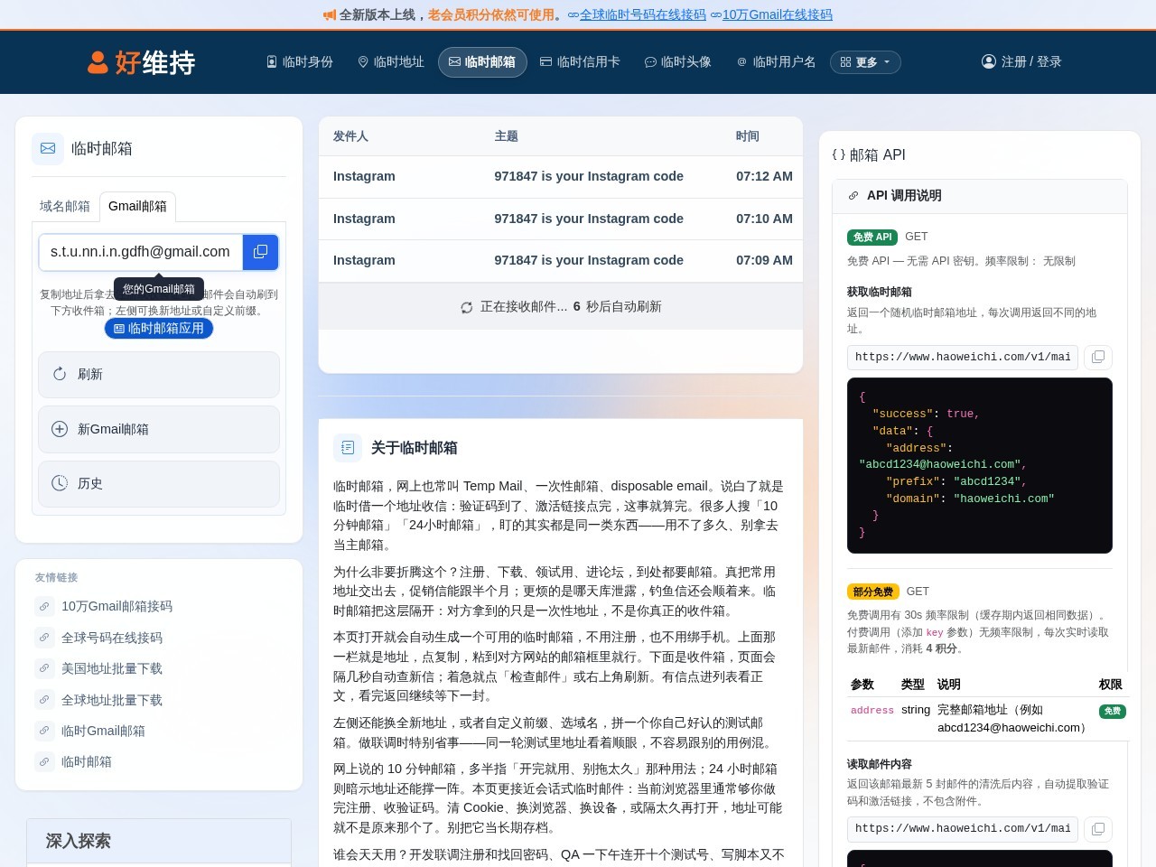Viewport: 1156px width, 867px height.
Task: Click the 临时邮箱应用 blue button
Action: click(x=159, y=329)
